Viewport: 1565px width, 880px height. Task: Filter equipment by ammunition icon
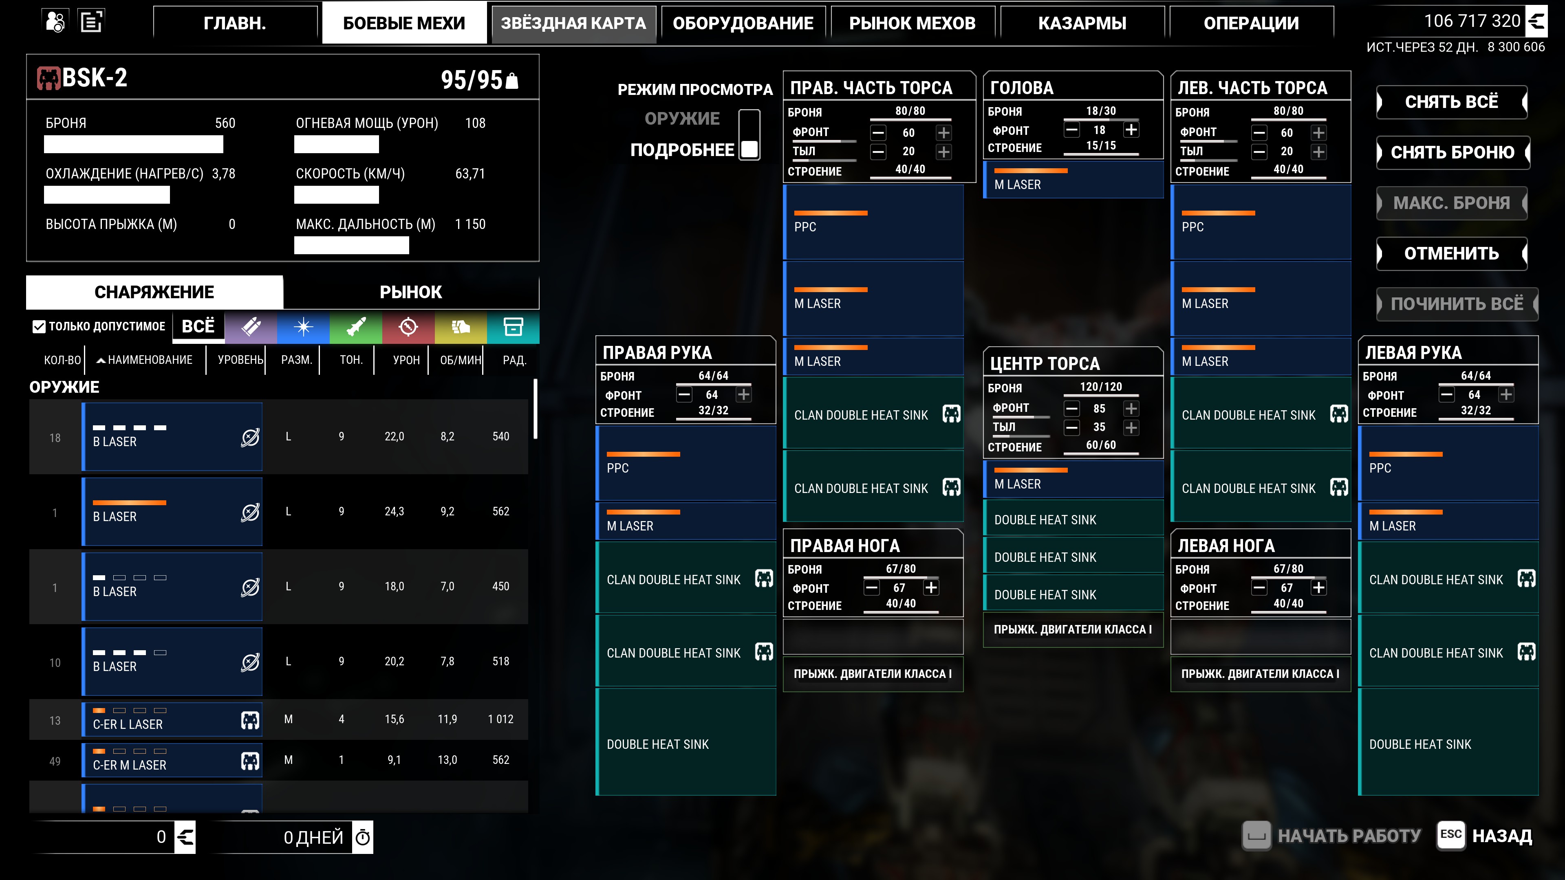pyautogui.click(x=461, y=327)
